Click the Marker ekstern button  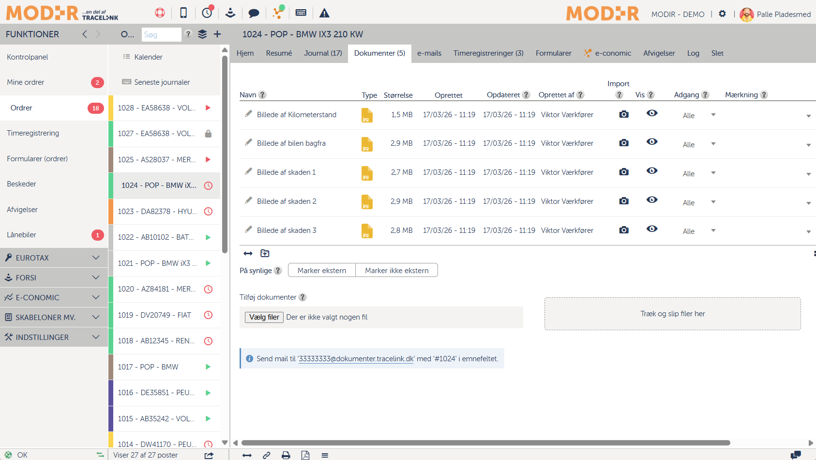tap(321, 270)
